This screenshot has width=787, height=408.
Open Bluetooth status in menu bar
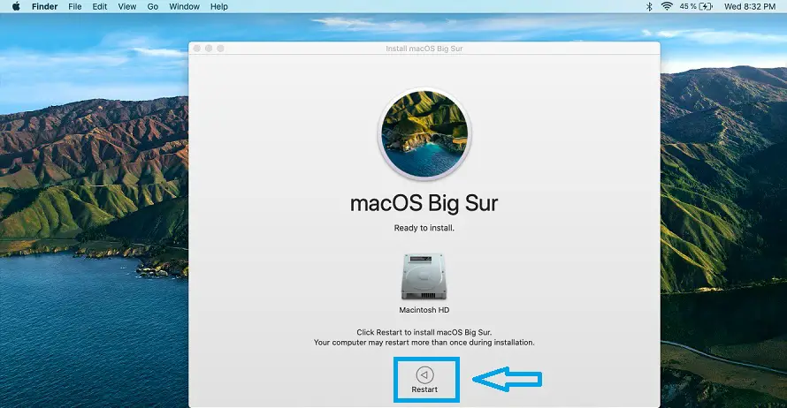(648, 7)
